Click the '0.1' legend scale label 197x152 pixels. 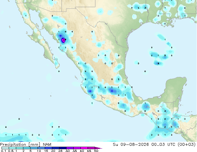coord(3,151)
